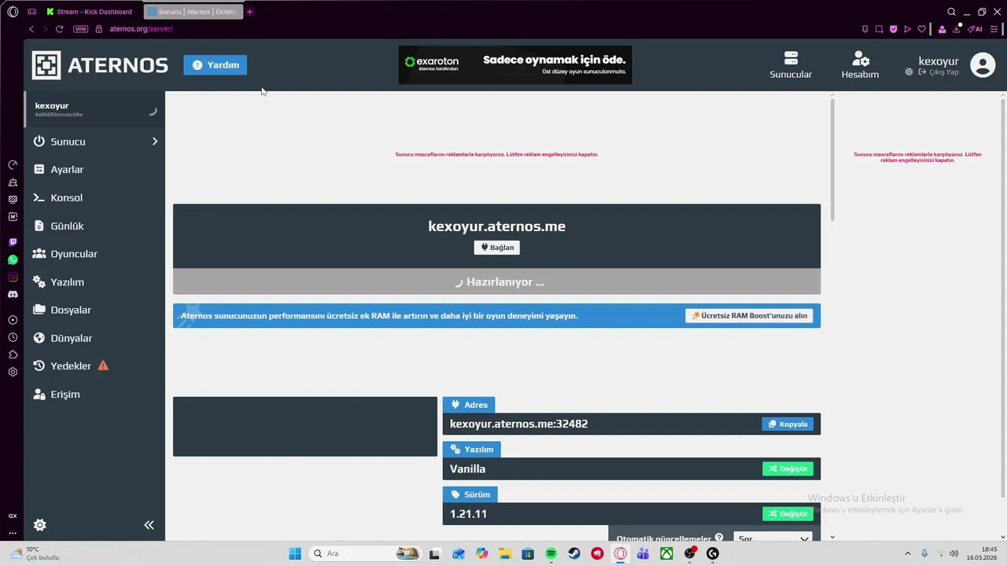Open WhatsApp in Opera sidebar
This screenshot has height=566, width=1007.
point(13,259)
